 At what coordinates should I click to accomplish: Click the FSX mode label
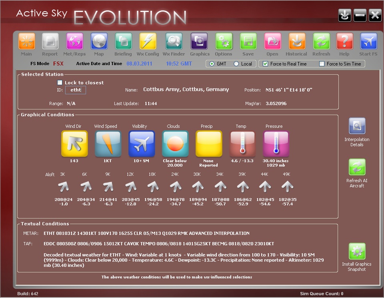click(58, 64)
